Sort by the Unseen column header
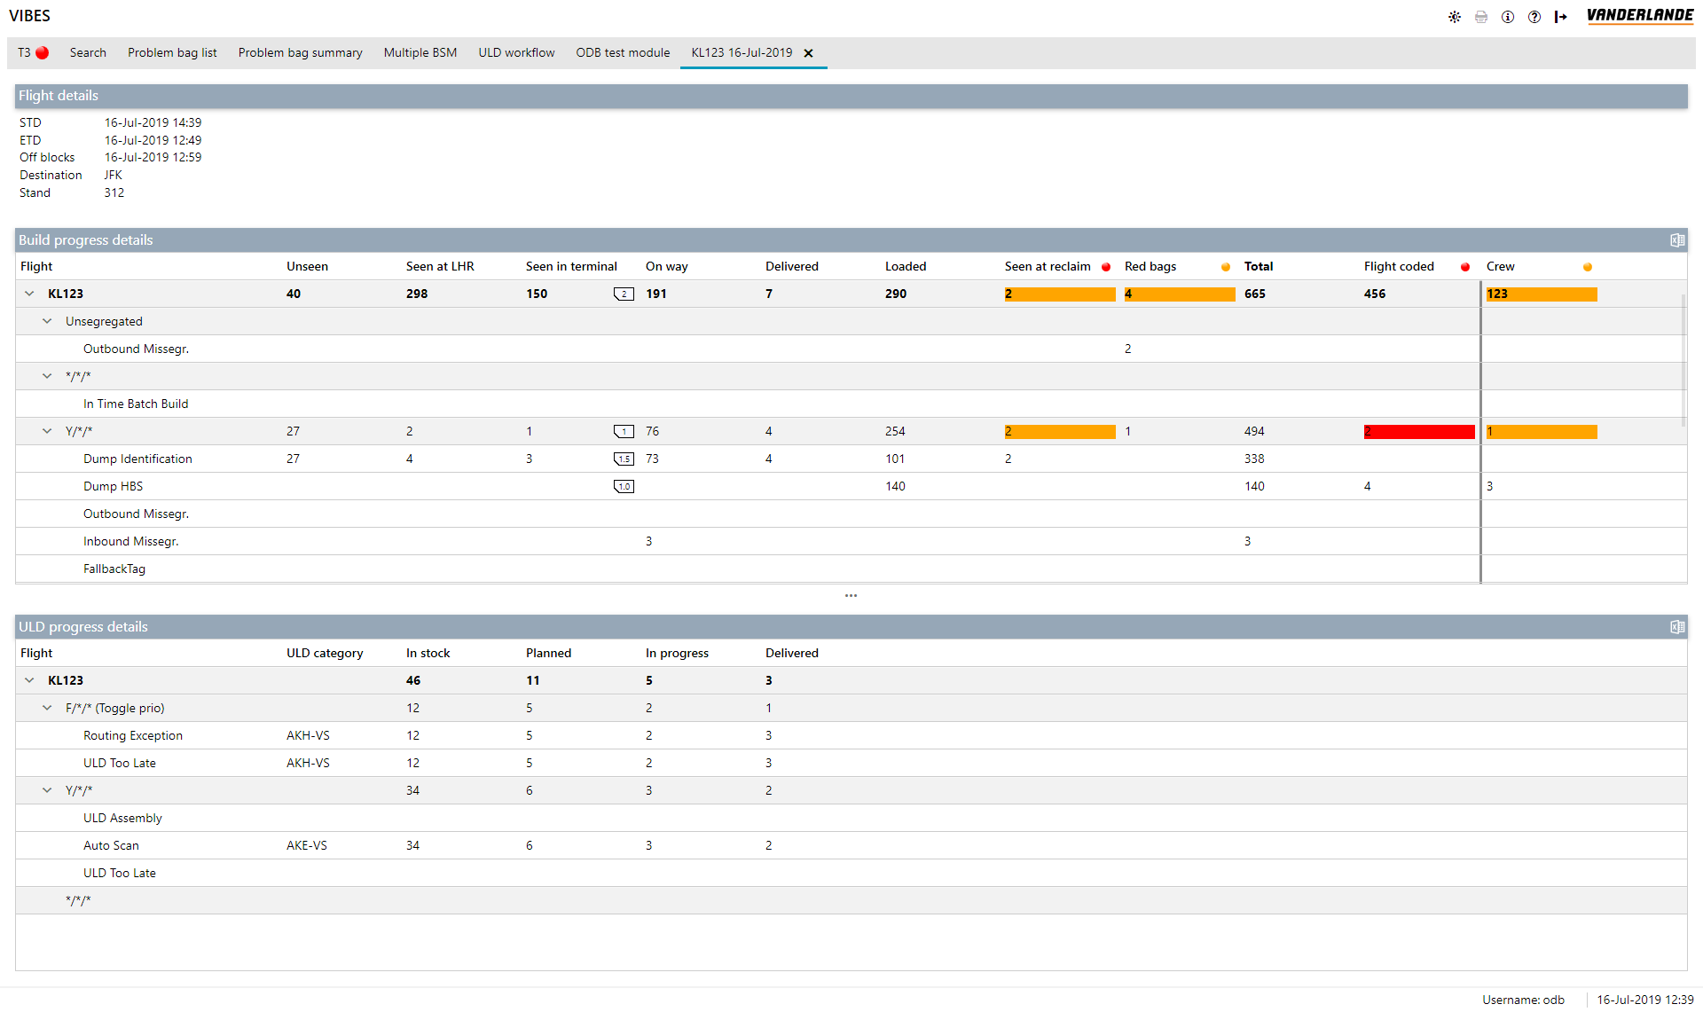1703x1012 pixels. tap(307, 266)
